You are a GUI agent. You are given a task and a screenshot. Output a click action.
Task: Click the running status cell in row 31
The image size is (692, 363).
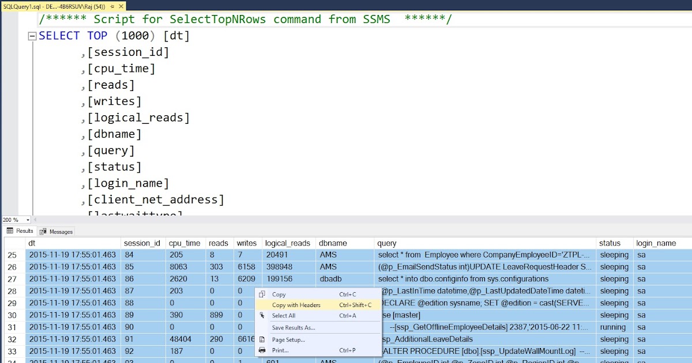coord(612,327)
